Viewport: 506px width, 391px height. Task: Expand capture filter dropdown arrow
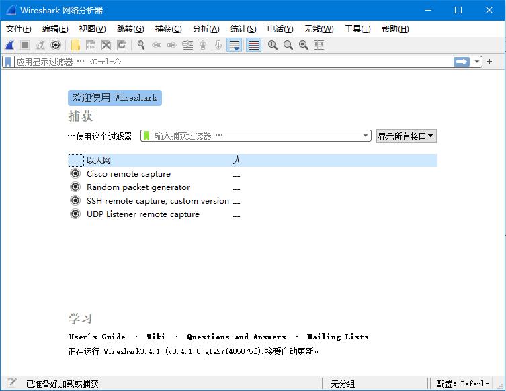366,136
